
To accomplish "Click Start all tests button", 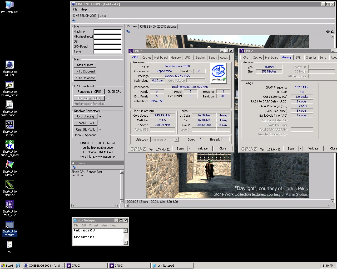I will coord(85,65).
